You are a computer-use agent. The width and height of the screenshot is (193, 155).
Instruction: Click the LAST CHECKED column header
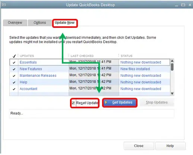point(82,56)
